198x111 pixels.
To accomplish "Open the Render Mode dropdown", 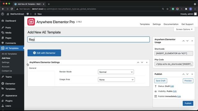I will 116,72.
